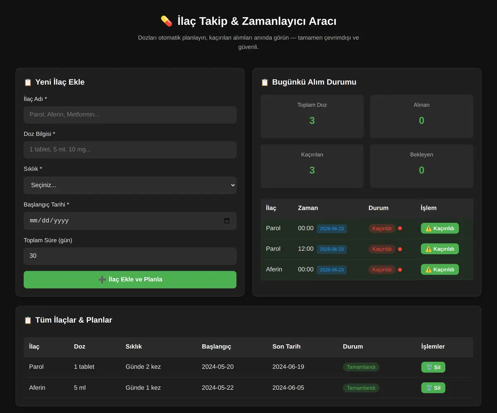Image resolution: width=497 pixels, height=413 pixels.
Task: Click the 2026-06-23 date tag for Aferin
Action: (x=332, y=270)
